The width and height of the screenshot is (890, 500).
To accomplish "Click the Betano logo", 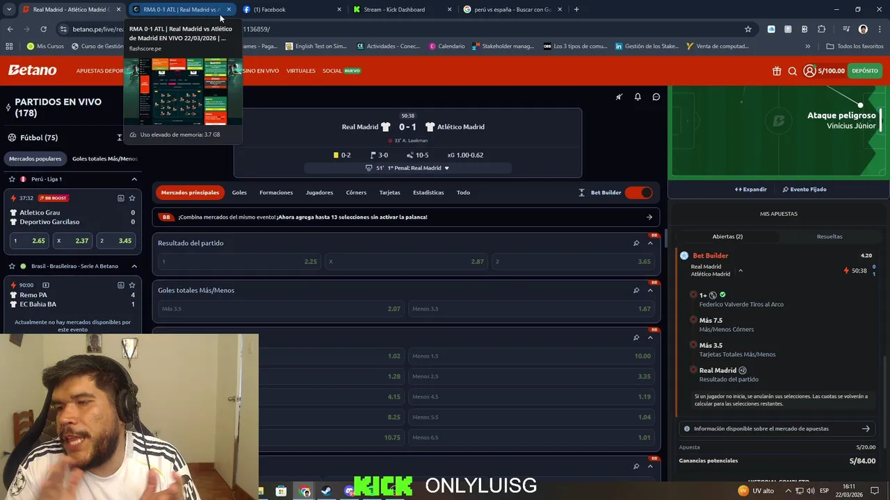I will (x=32, y=70).
